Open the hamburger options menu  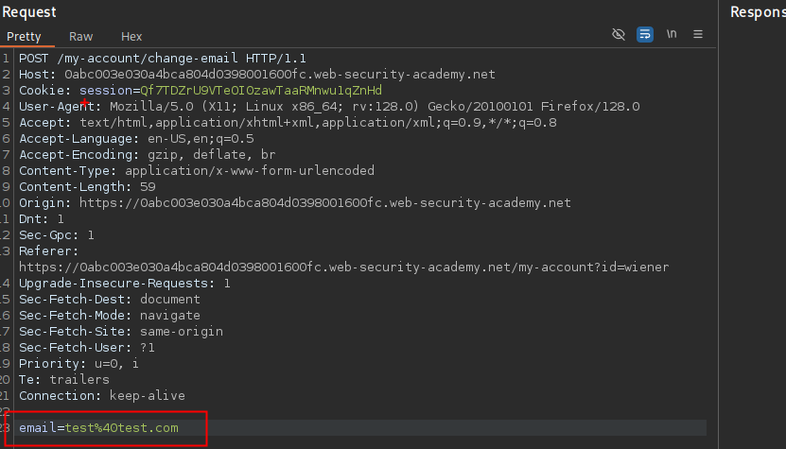[x=698, y=34]
